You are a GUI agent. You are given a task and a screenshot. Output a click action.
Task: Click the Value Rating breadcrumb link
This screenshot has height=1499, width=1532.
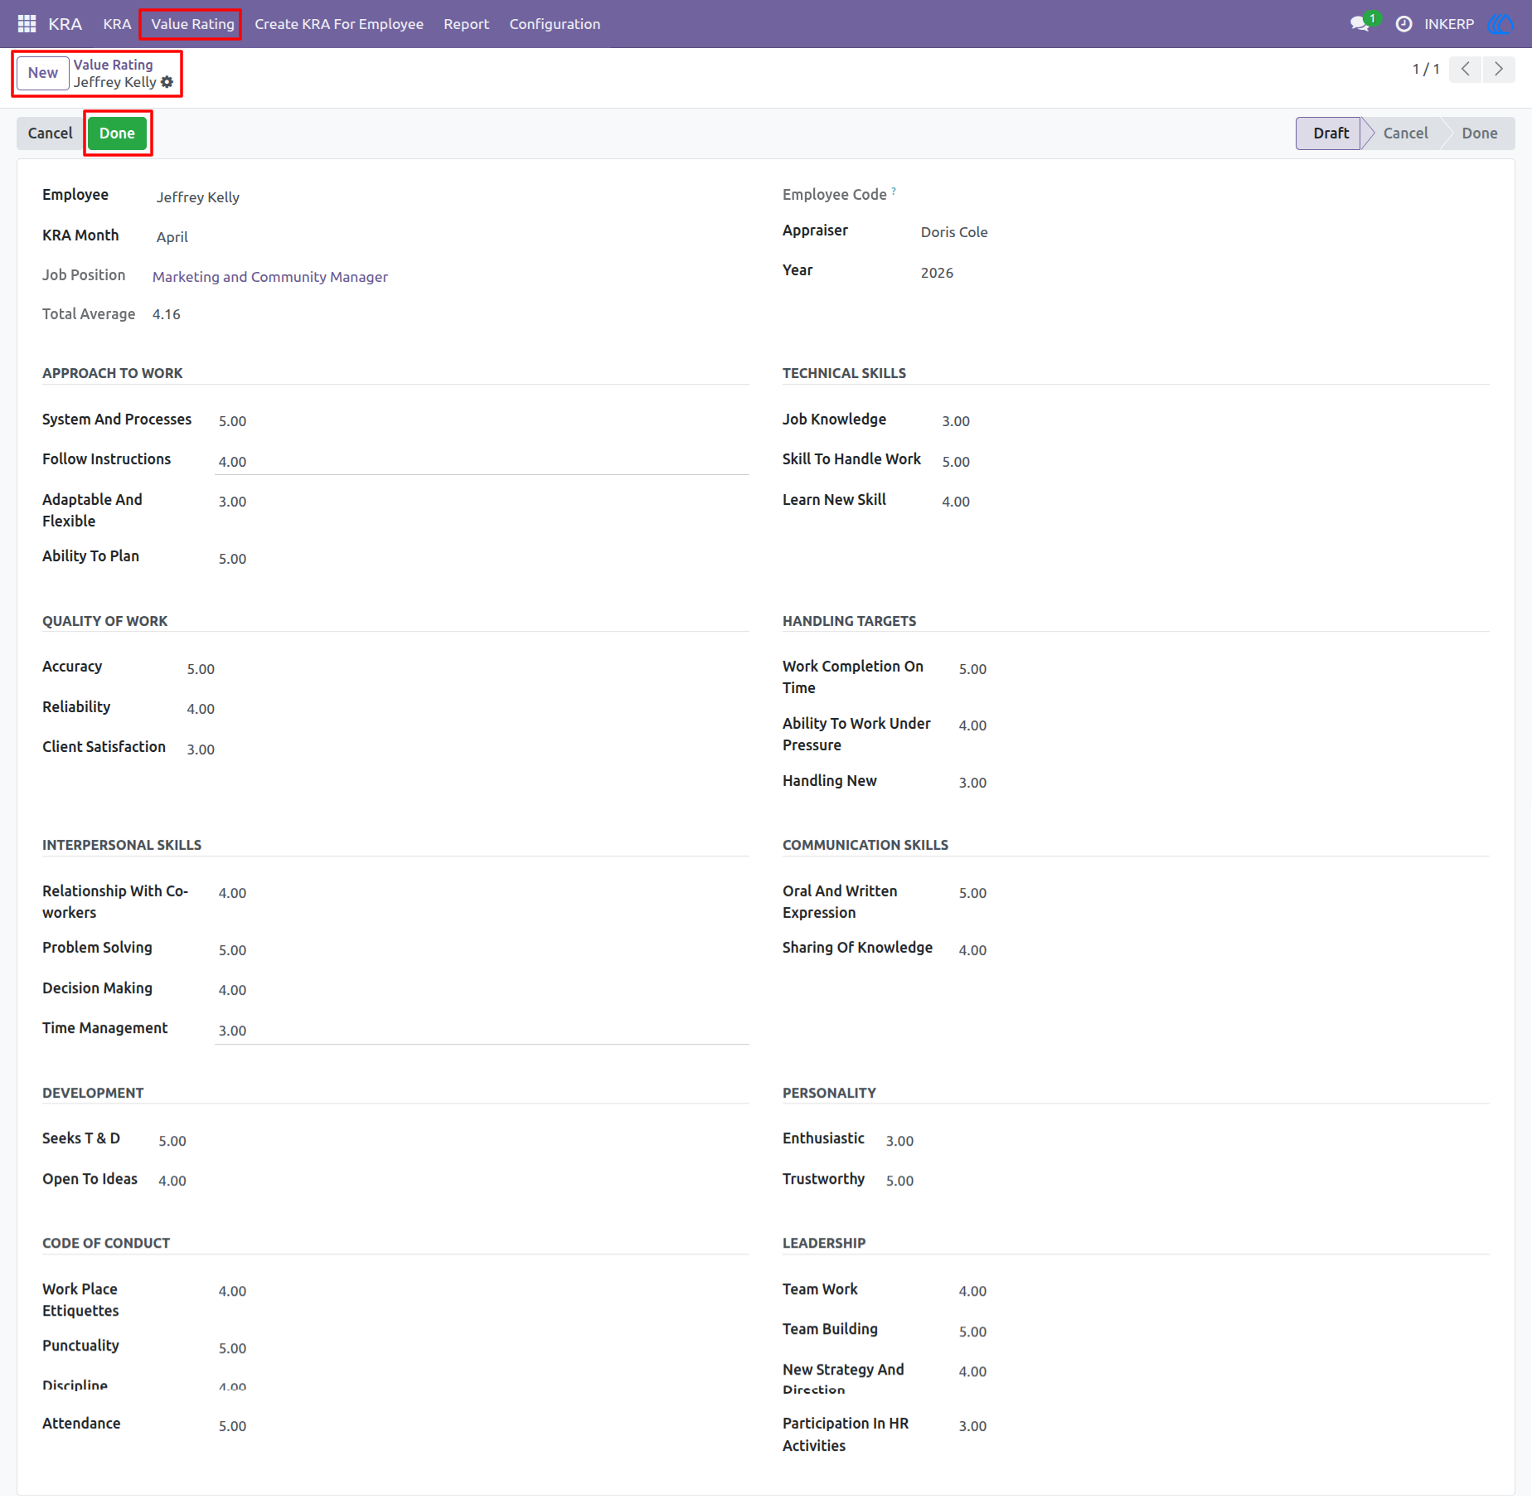pyautogui.click(x=113, y=65)
